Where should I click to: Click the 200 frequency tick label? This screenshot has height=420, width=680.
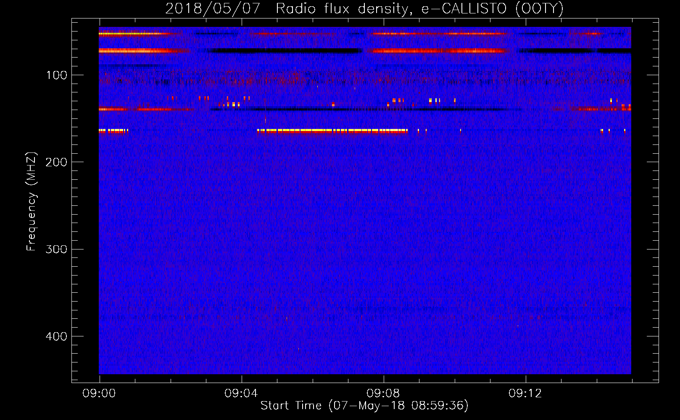(x=56, y=162)
